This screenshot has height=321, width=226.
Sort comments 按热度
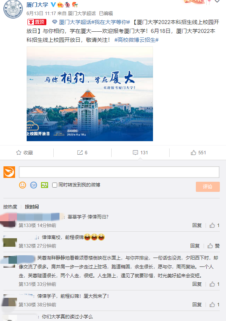coord(10,207)
